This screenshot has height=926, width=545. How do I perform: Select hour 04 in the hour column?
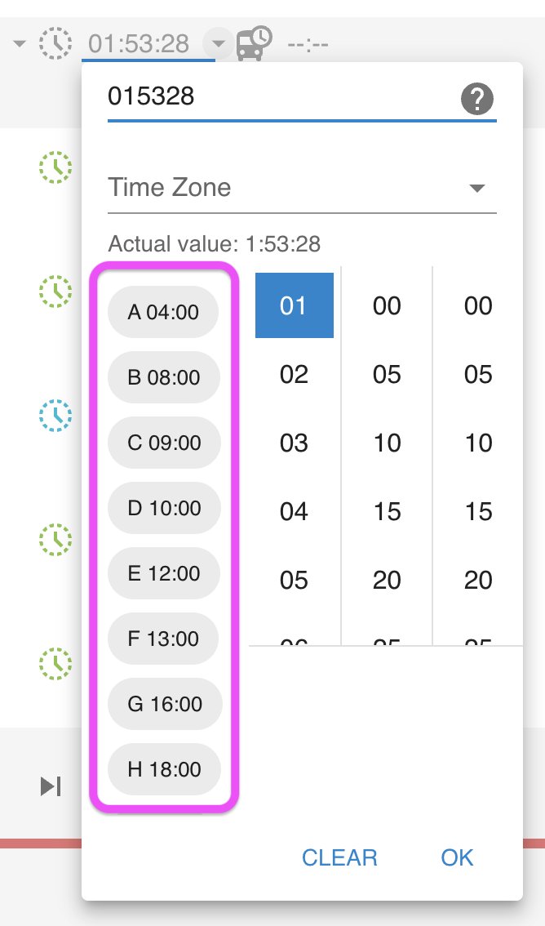click(x=294, y=512)
